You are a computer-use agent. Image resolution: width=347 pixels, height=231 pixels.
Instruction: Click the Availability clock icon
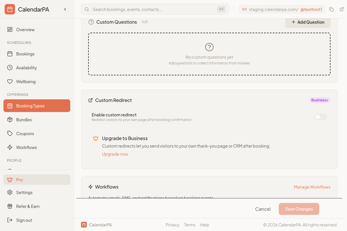click(x=10, y=68)
